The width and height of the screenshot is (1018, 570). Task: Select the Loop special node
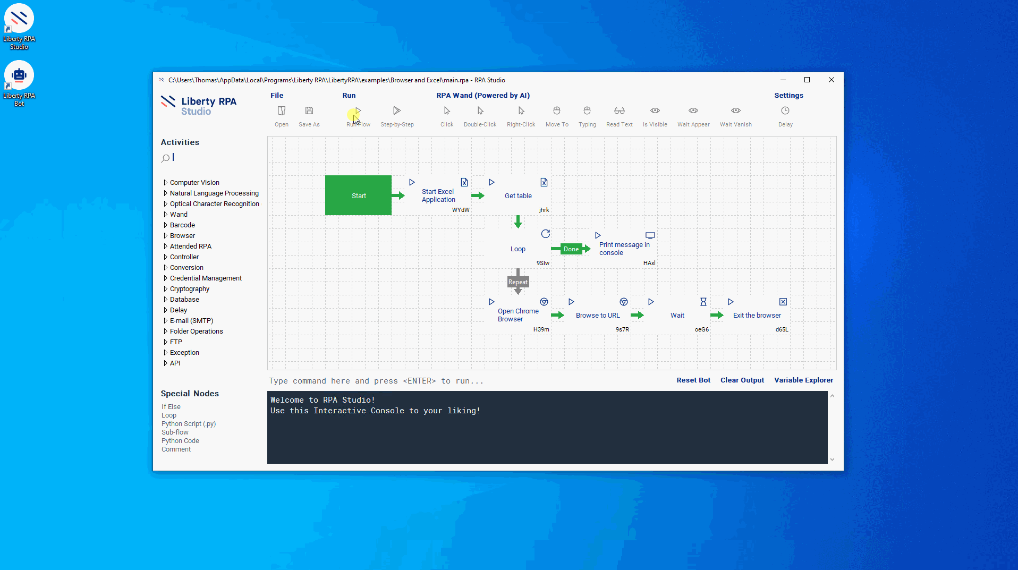169,415
